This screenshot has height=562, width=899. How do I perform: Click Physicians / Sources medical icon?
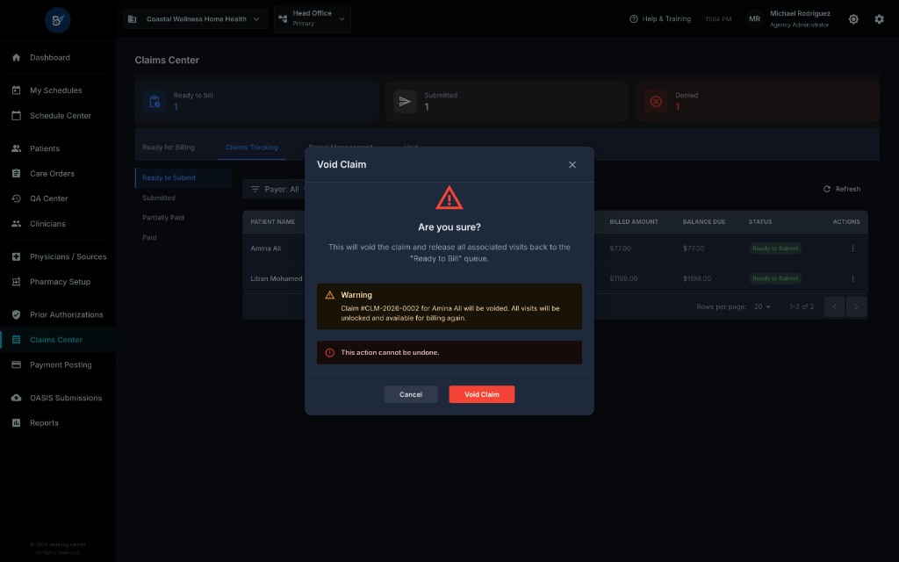click(x=16, y=256)
